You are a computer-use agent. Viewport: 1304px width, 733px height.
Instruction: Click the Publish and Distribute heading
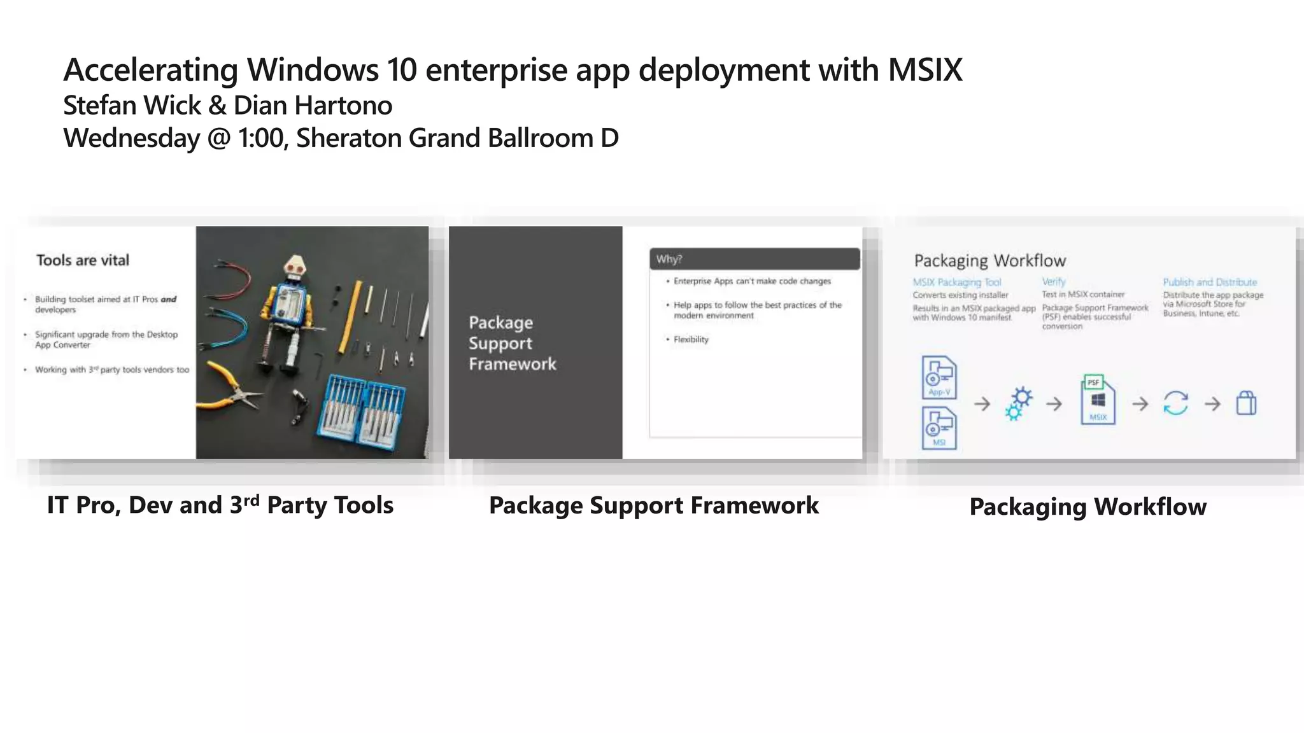tap(1210, 282)
